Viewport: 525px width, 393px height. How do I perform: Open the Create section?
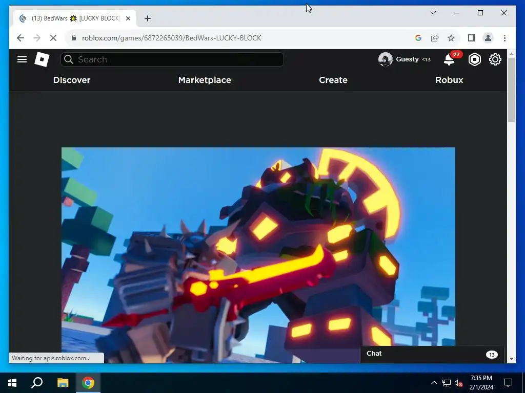pos(333,80)
